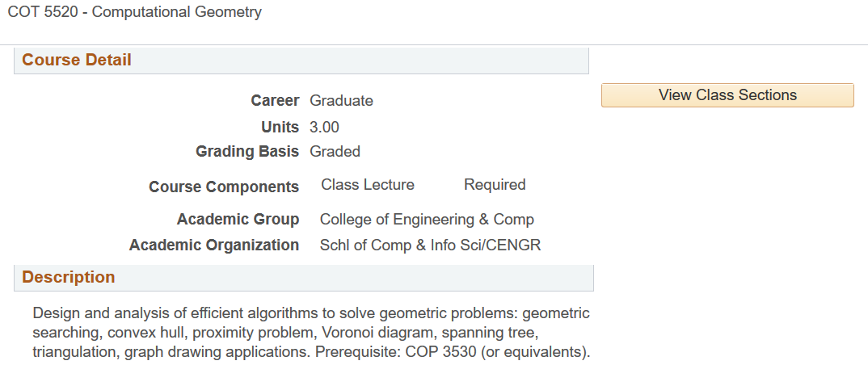Select the Graded value text
Image resolution: width=868 pixels, height=386 pixels.
(x=335, y=152)
